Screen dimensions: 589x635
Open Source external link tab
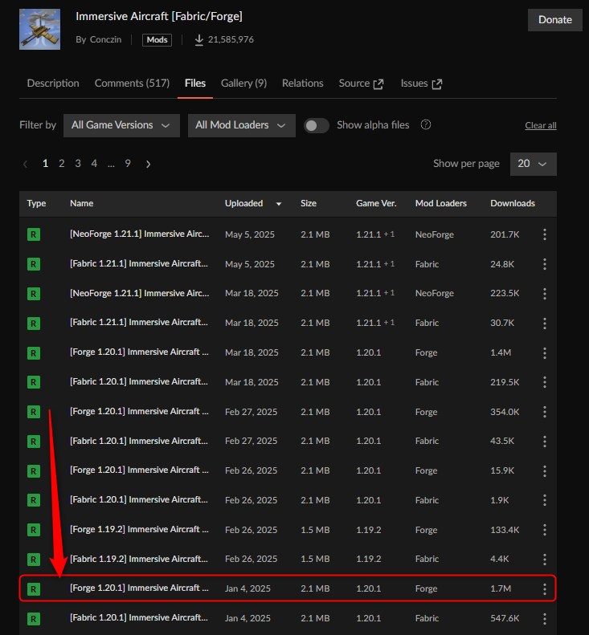tap(361, 83)
